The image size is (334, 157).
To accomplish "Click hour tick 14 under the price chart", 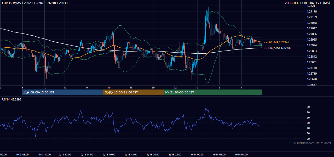I will pyautogui.click(x=87, y=88).
